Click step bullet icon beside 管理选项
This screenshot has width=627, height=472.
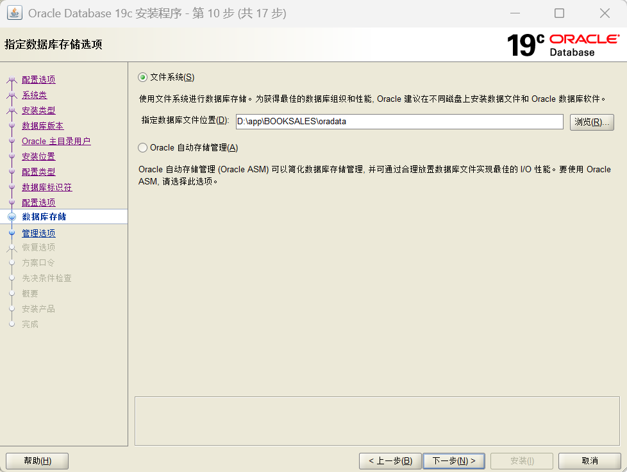[x=12, y=233]
